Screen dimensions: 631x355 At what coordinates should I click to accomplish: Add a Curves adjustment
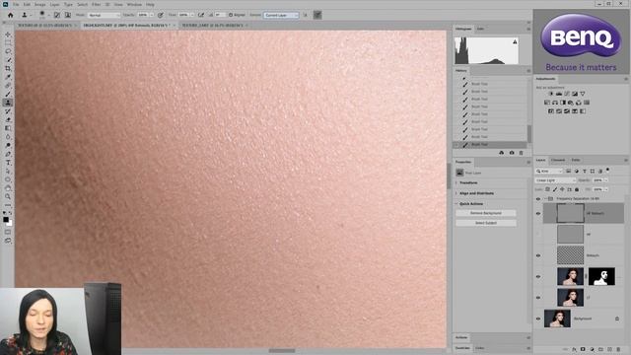click(x=567, y=94)
